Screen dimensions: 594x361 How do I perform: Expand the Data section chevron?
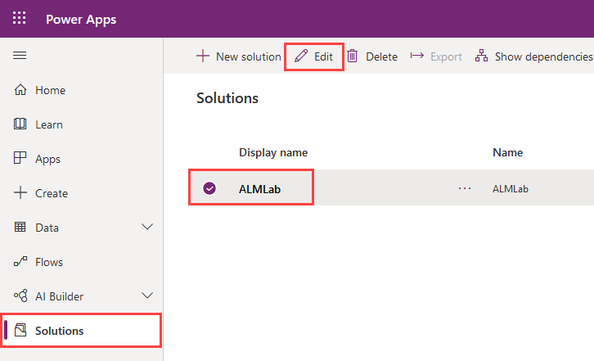click(147, 228)
